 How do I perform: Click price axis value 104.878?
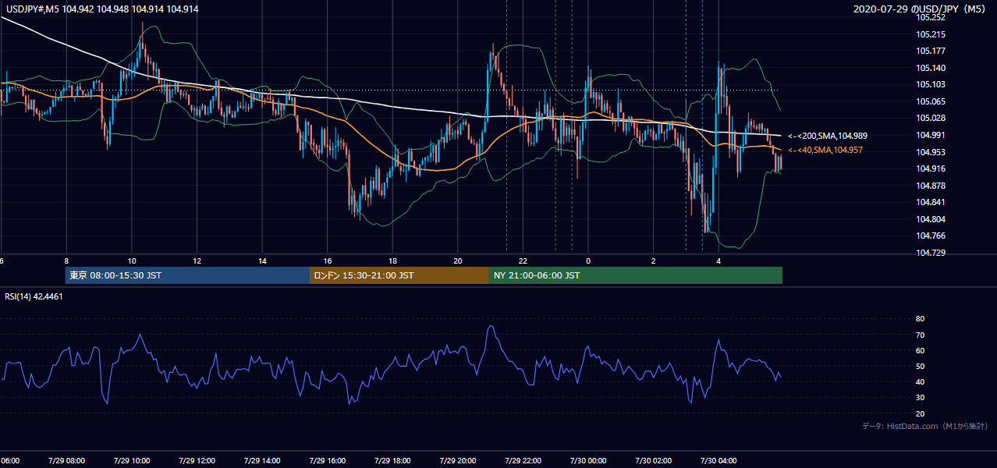[x=931, y=186]
